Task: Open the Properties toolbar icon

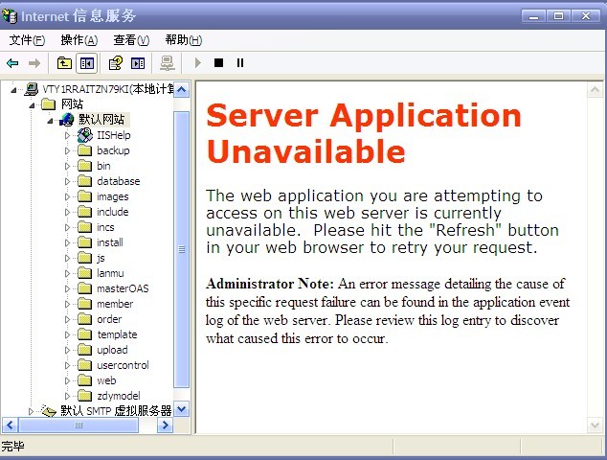Action: [x=115, y=63]
